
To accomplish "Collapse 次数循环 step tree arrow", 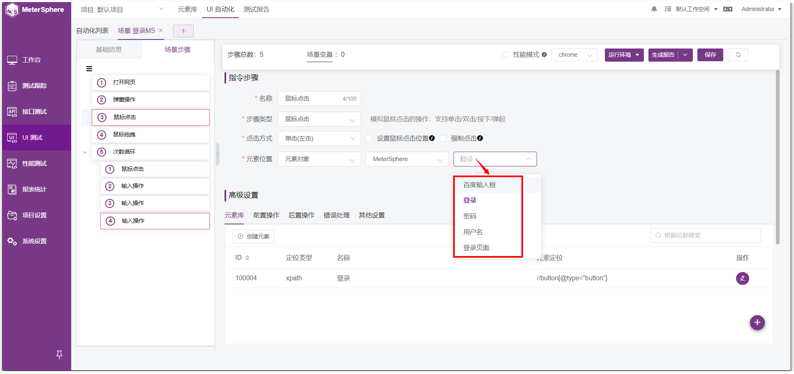I will pos(85,152).
